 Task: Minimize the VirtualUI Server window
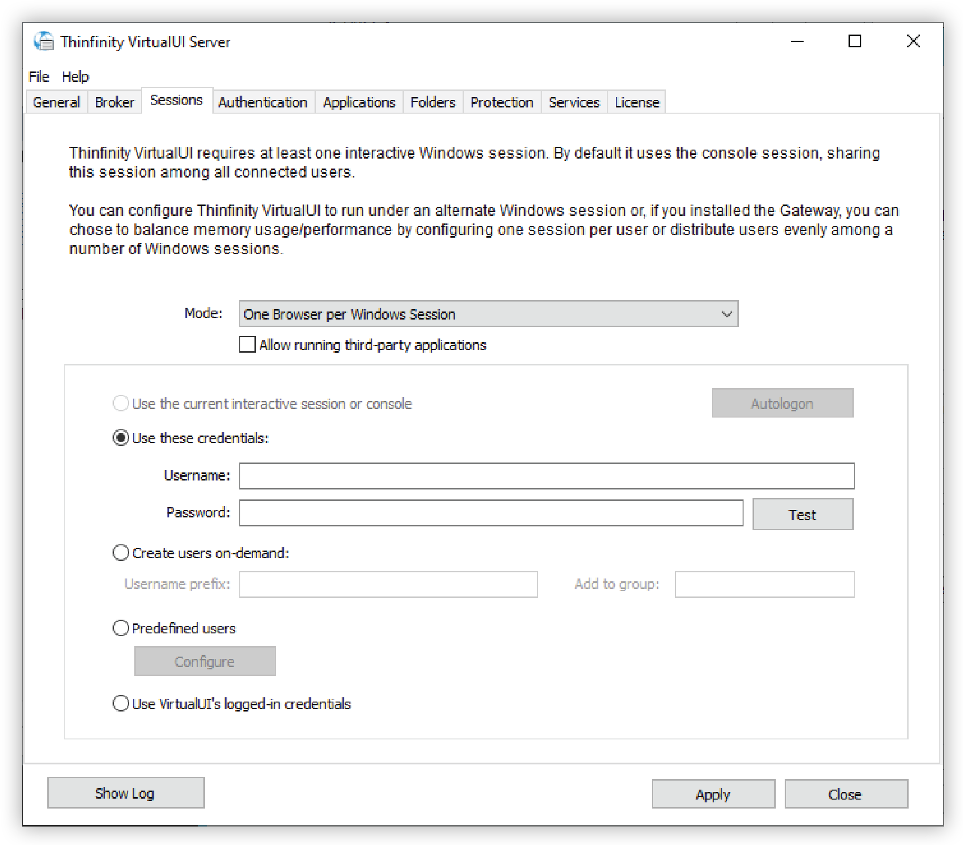797,42
